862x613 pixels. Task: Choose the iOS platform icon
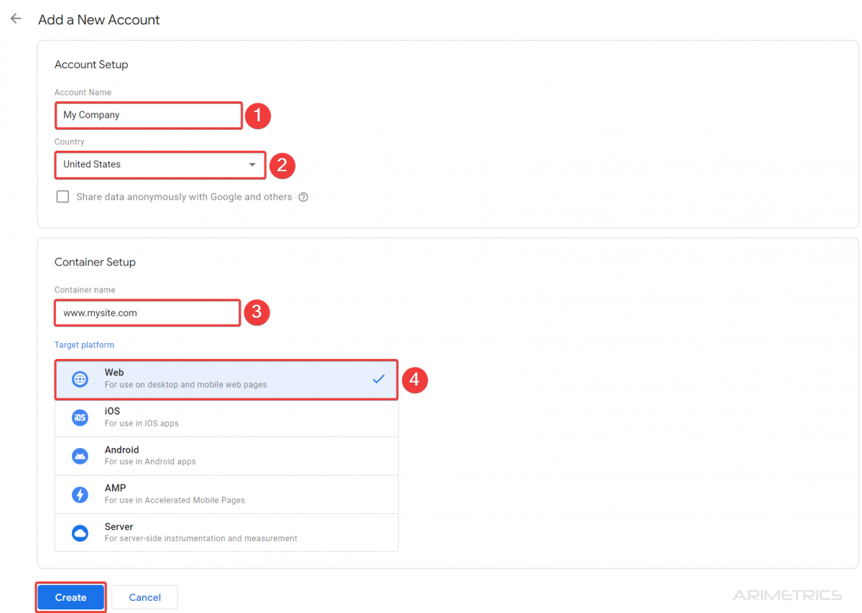point(80,418)
